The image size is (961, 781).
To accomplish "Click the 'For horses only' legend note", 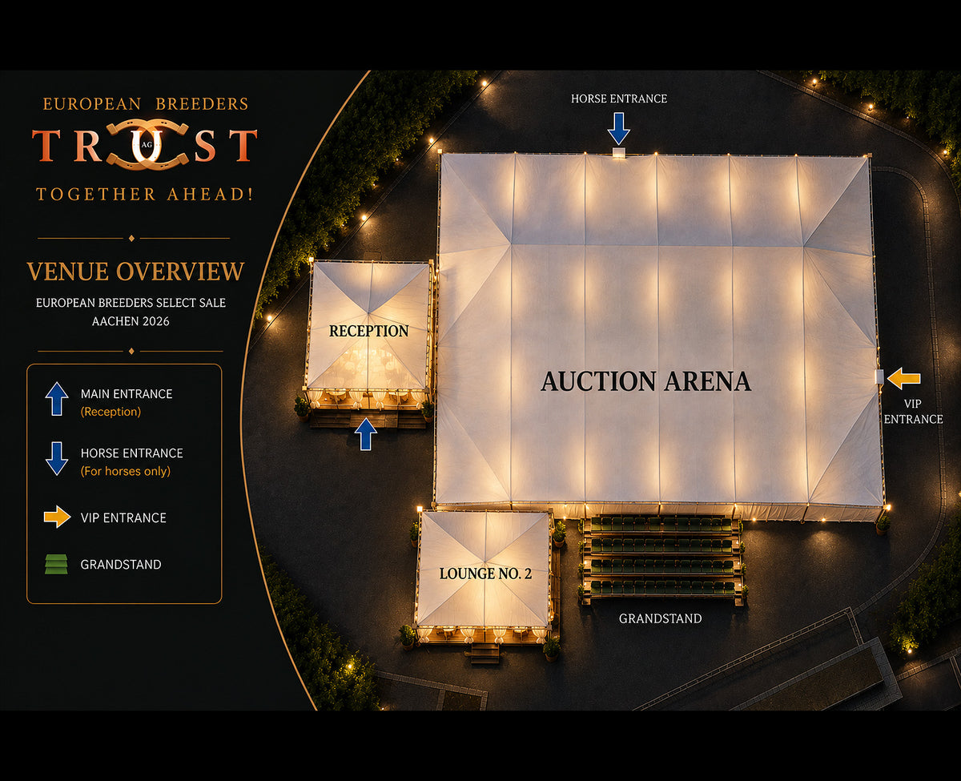I will point(126,471).
